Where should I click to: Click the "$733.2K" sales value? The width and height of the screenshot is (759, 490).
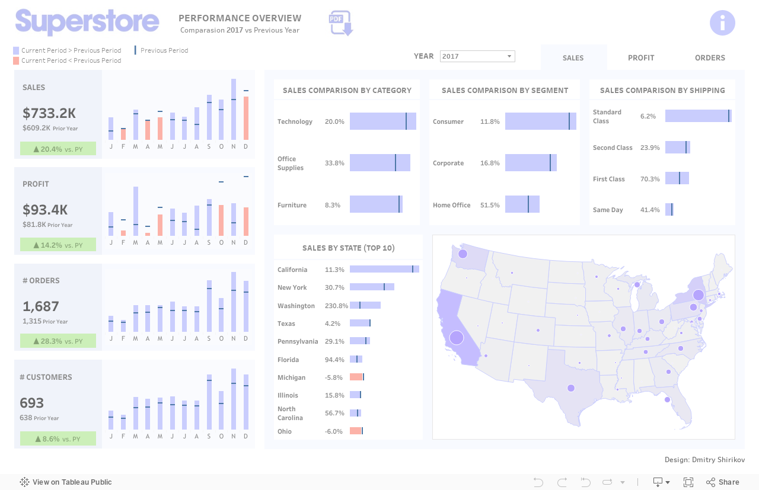(49, 113)
